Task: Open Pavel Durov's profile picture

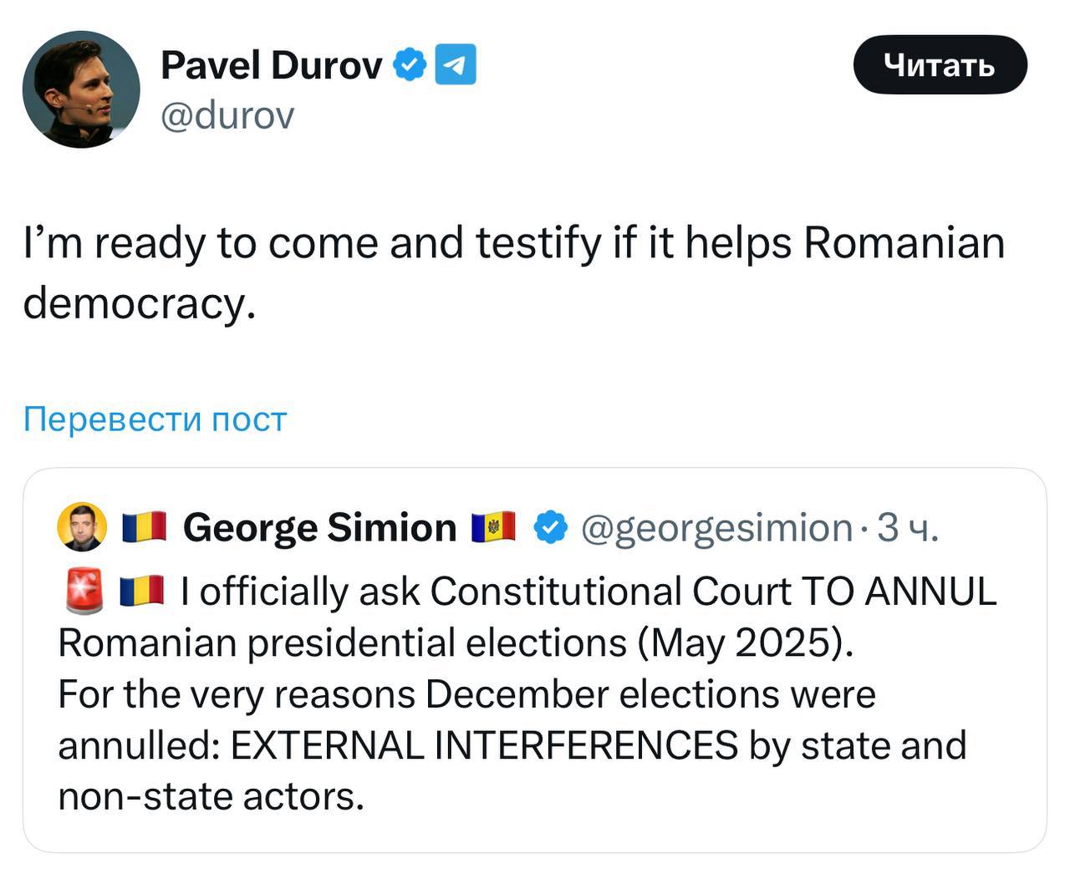Action: click(81, 89)
